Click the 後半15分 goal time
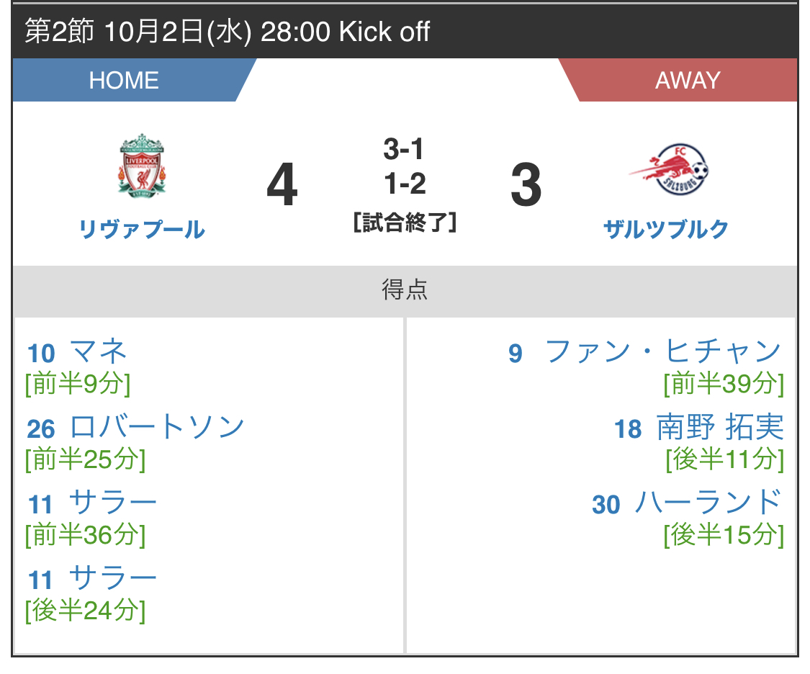 click(724, 535)
